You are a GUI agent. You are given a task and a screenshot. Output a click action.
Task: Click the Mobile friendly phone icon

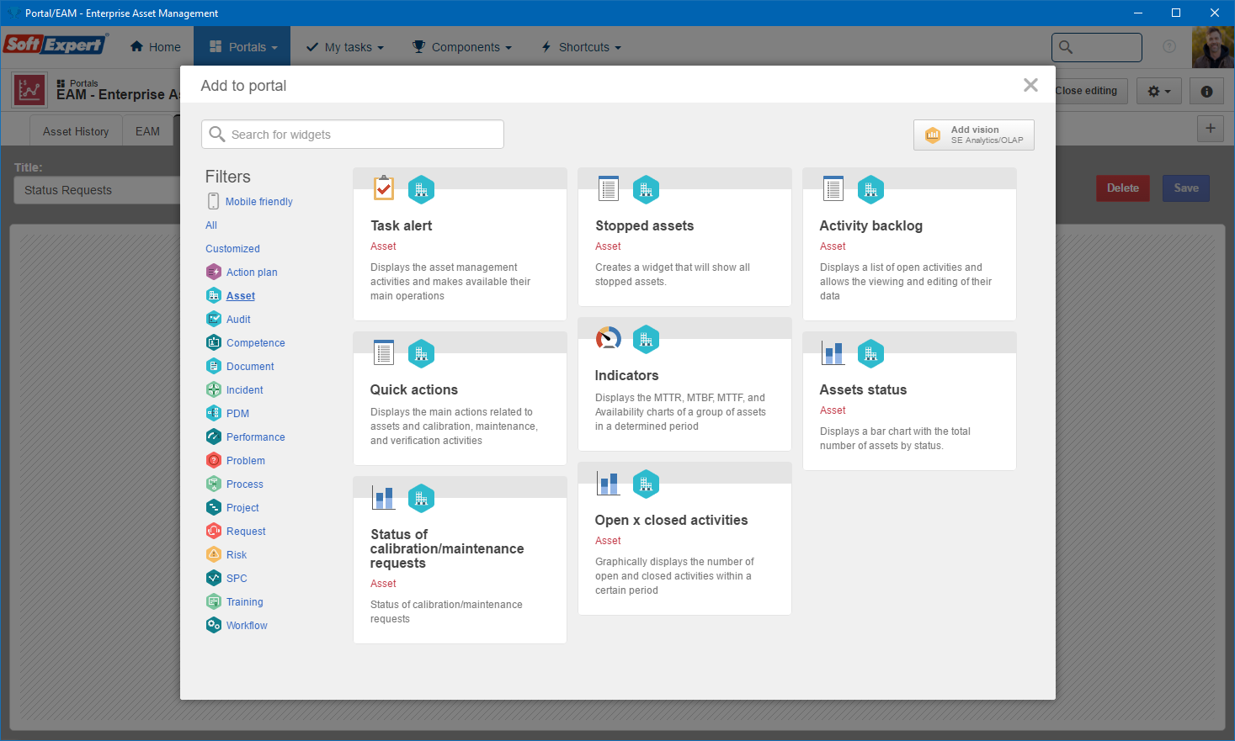point(213,201)
